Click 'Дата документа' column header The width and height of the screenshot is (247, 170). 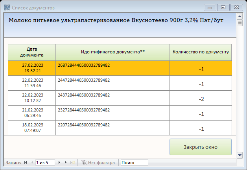pyautogui.click(x=32, y=52)
